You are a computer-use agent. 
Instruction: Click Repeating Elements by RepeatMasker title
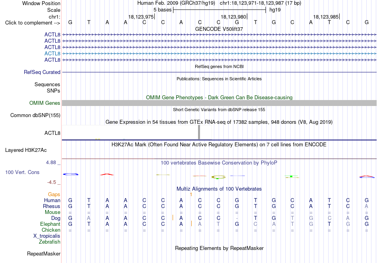click(219, 248)
